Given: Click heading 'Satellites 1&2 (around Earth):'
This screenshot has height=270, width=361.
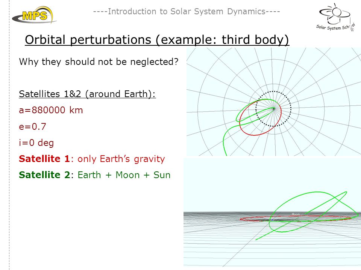Looking at the screenshot, I should (x=87, y=94).
